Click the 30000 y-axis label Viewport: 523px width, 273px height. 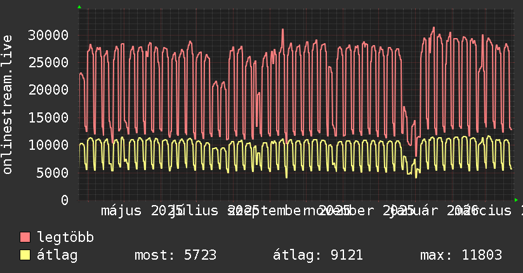[48, 35]
